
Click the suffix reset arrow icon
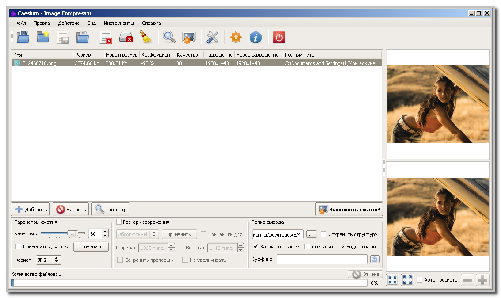tap(375, 259)
